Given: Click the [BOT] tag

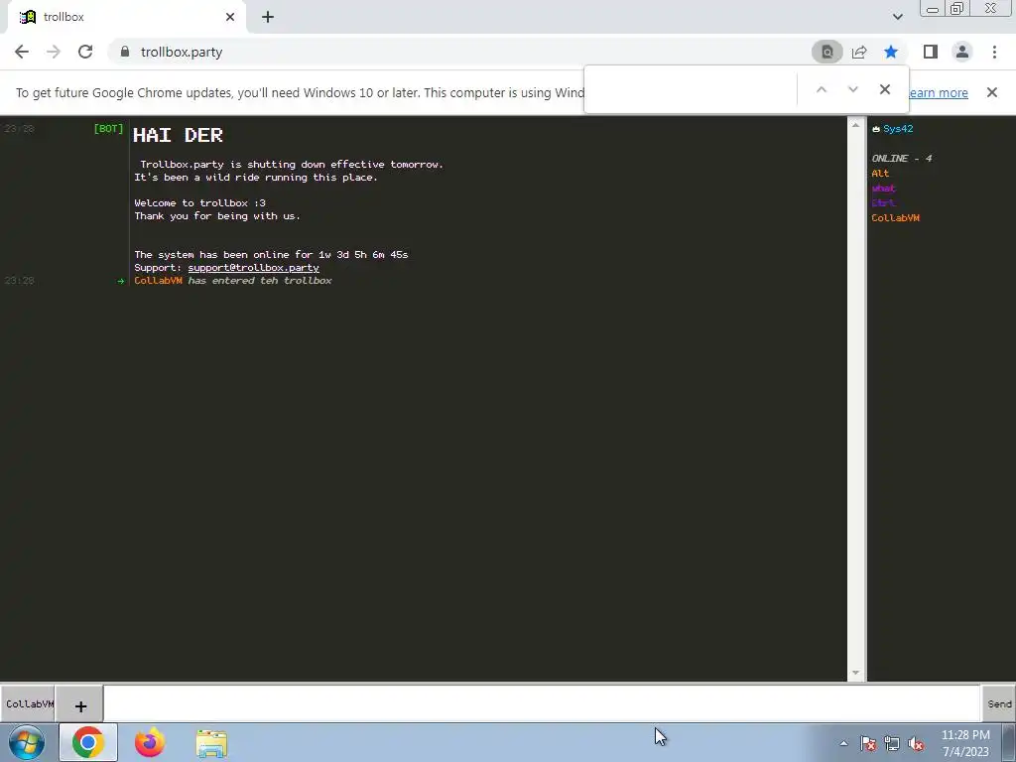Looking at the screenshot, I should tap(108, 128).
